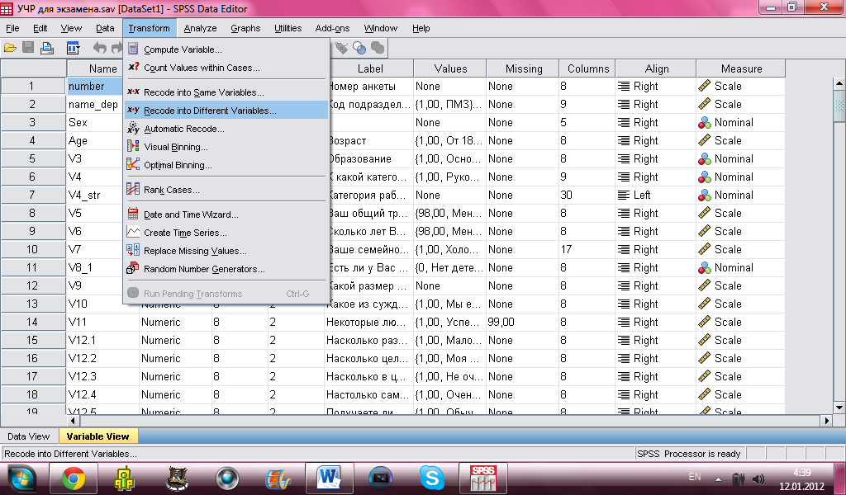Image resolution: width=846 pixels, height=495 pixels.
Task: Open Random Number Generators entry
Action: tap(226, 269)
